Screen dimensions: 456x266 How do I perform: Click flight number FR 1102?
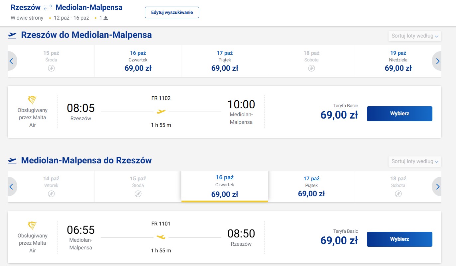pyautogui.click(x=161, y=98)
